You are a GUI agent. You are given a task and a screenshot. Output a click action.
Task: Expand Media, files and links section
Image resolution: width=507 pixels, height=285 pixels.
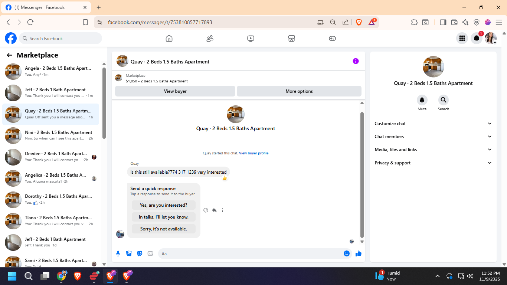point(433,150)
